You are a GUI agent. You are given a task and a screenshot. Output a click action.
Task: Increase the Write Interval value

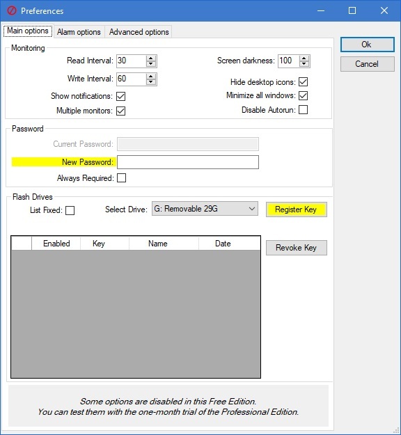(x=150, y=77)
